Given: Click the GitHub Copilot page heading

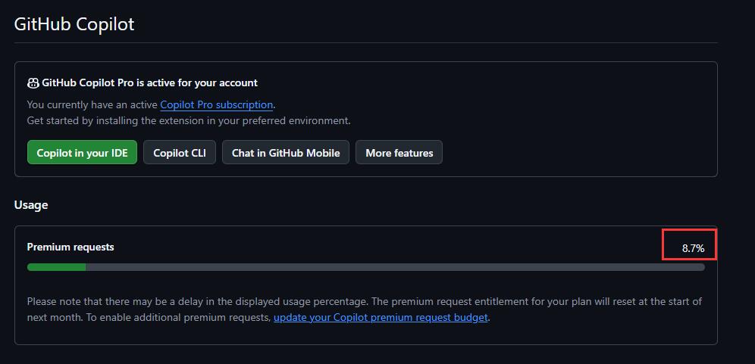Looking at the screenshot, I should (74, 24).
